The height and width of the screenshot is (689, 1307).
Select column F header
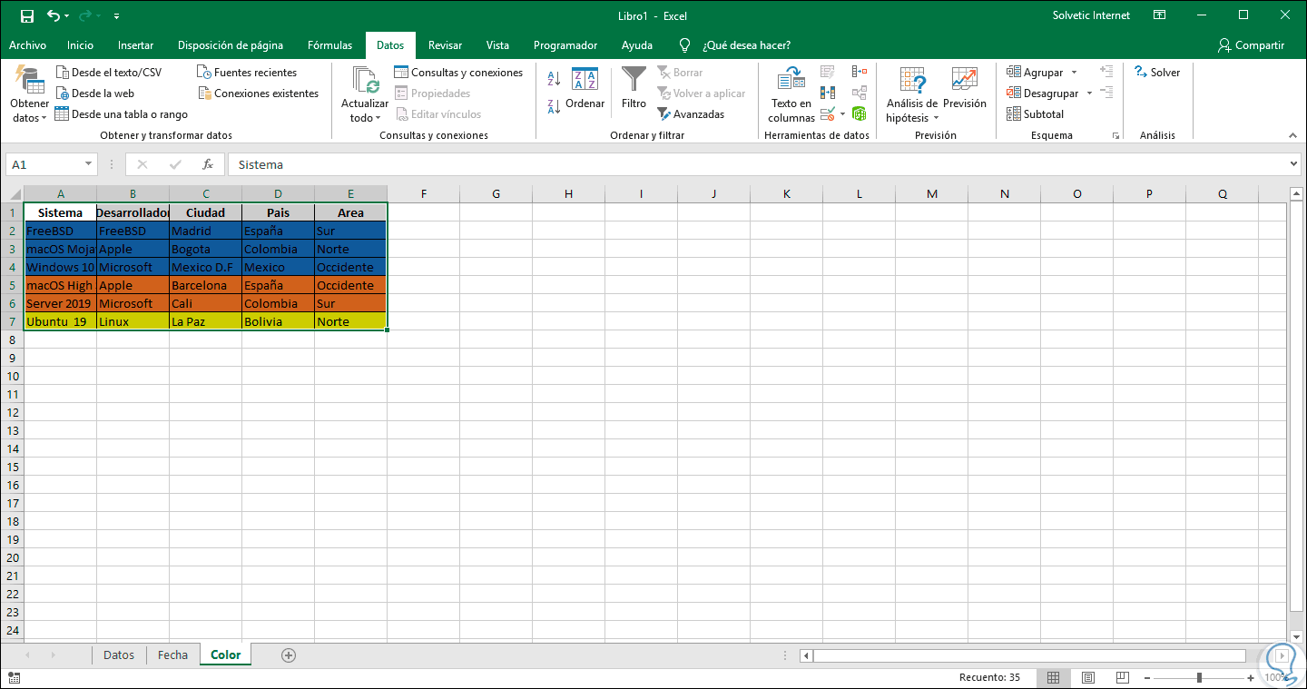tap(423, 193)
